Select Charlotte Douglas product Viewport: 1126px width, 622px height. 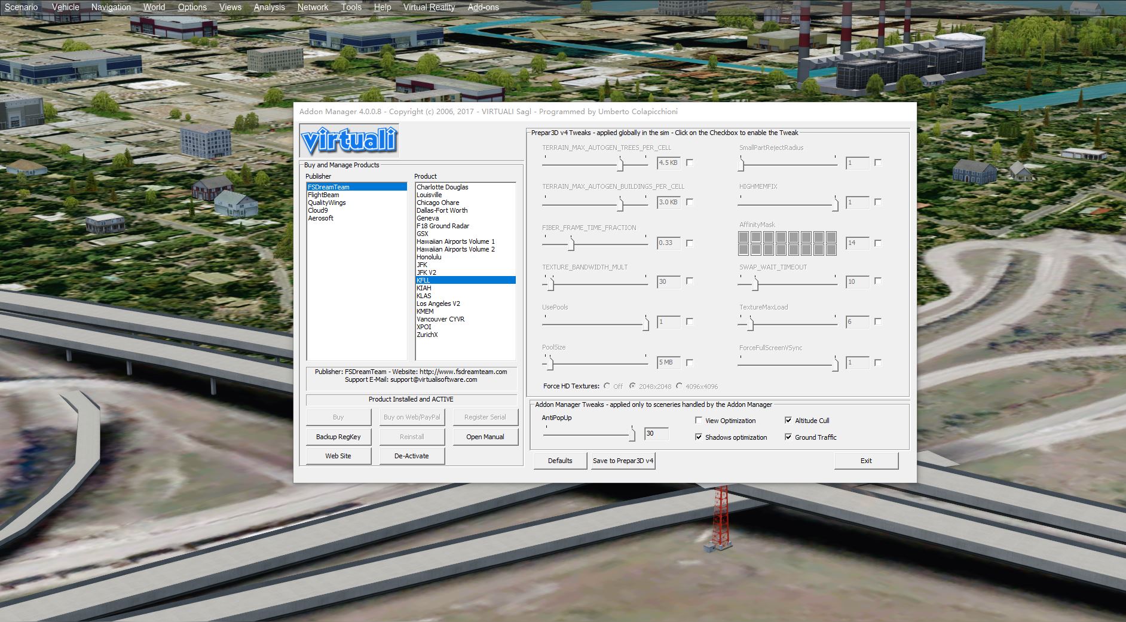click(466, 187)
